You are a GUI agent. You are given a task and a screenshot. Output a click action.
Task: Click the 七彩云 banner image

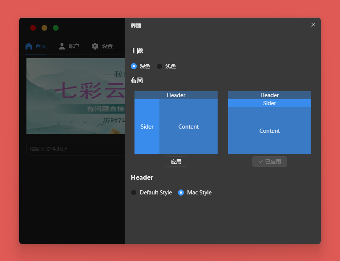point(76,96)
